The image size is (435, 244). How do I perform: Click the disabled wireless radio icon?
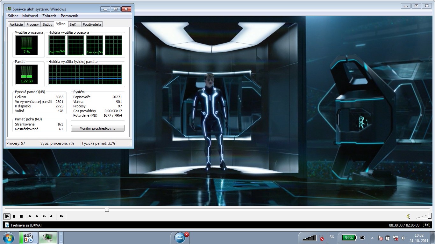click(x=322, y=238)
